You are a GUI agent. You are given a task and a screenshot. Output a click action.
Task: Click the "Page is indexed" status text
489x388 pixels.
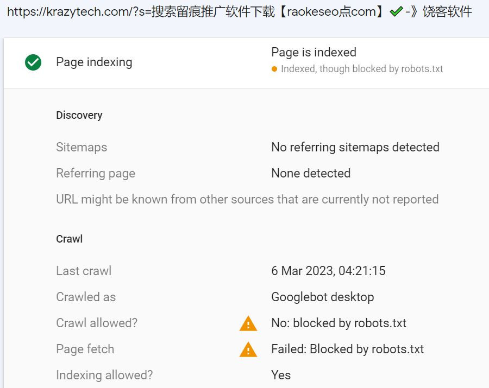tap(314, 53)
